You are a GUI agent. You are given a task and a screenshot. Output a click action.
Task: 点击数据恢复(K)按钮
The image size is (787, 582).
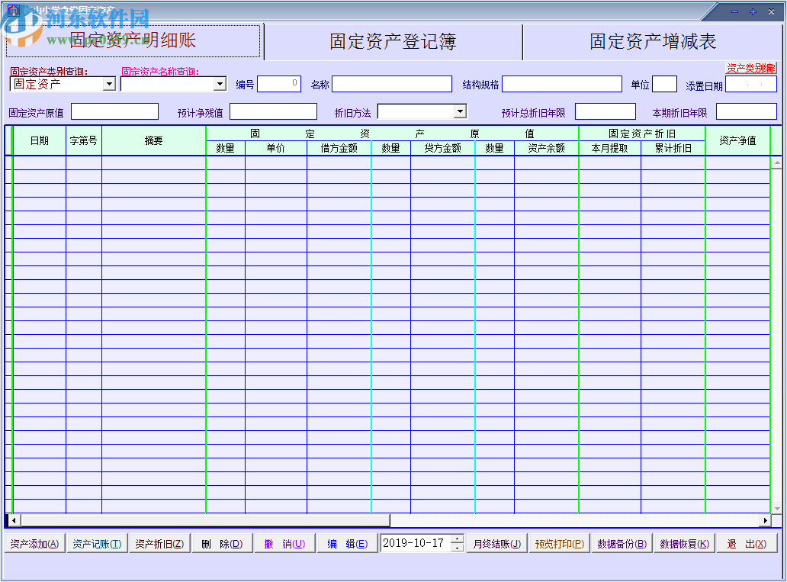(x=684, y=543)
